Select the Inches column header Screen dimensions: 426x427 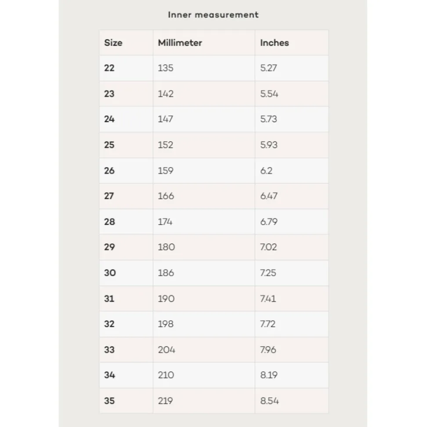(274, 43)
